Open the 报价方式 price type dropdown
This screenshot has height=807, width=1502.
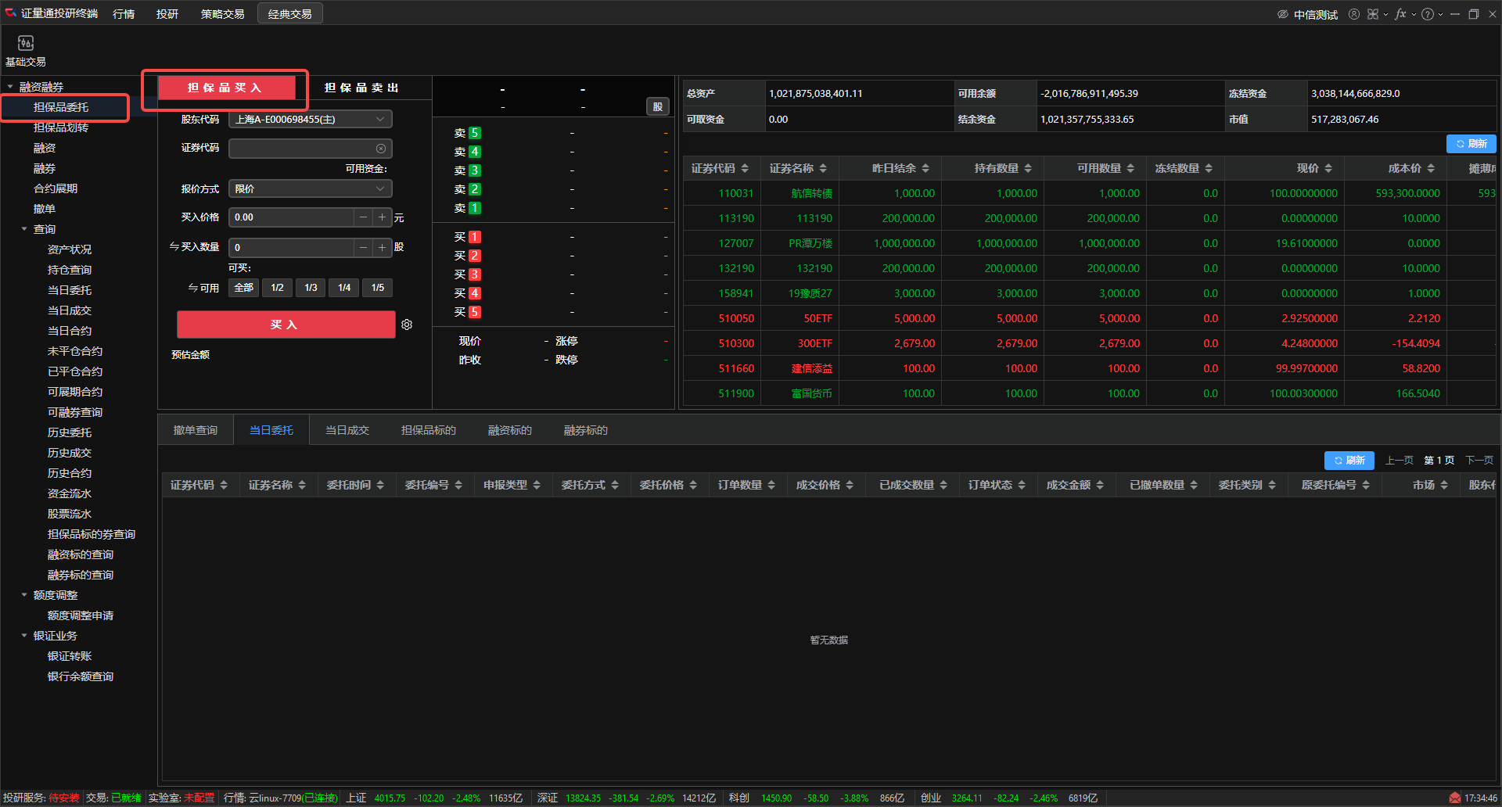[x=310, y=189]
